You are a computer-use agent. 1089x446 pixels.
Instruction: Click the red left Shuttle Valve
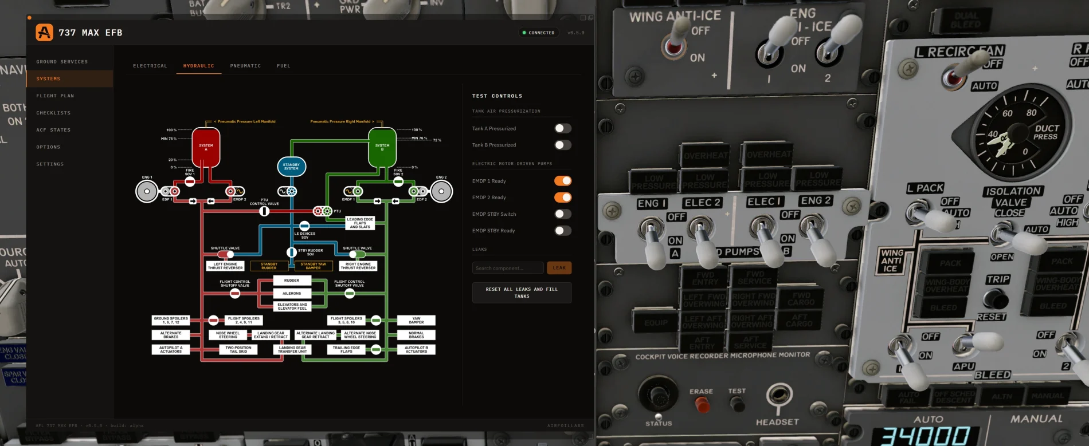pos(226,254)
